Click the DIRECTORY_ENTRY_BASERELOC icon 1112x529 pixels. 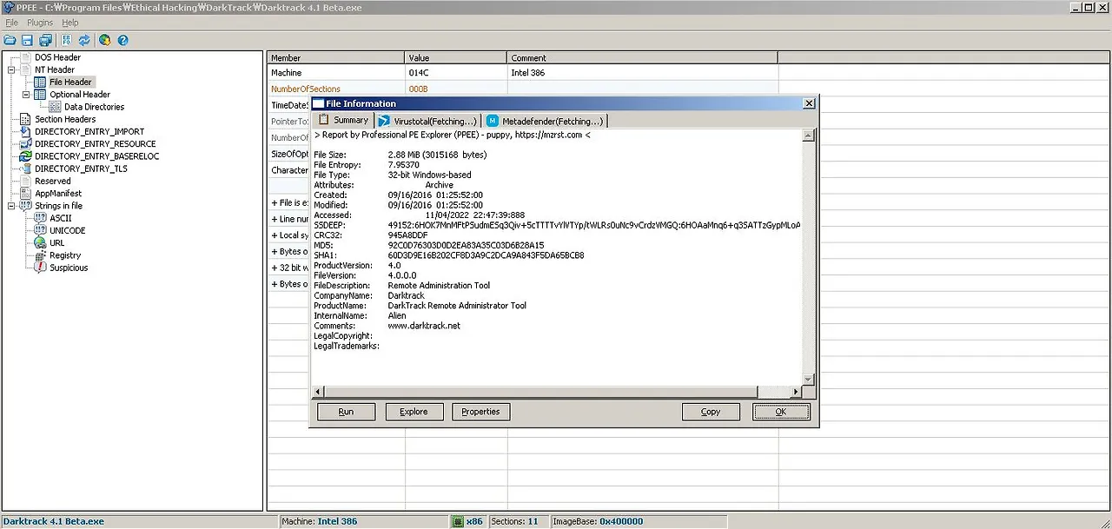[26, 156]
